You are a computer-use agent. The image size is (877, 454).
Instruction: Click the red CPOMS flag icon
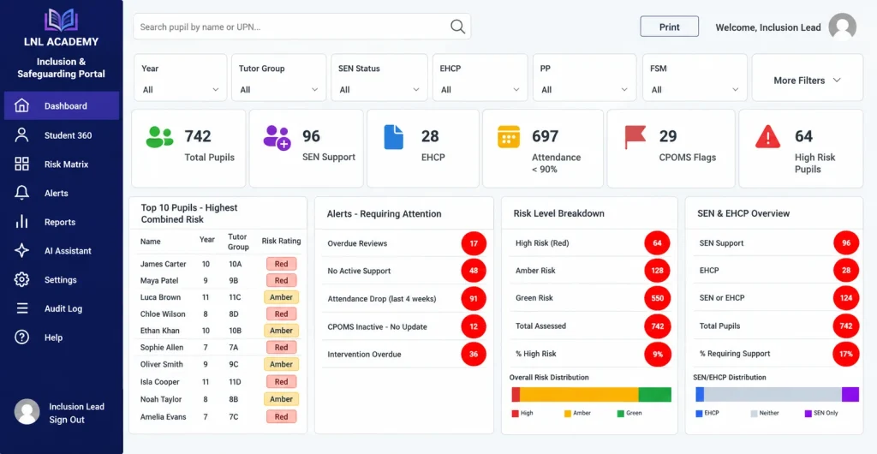point(635,137)
